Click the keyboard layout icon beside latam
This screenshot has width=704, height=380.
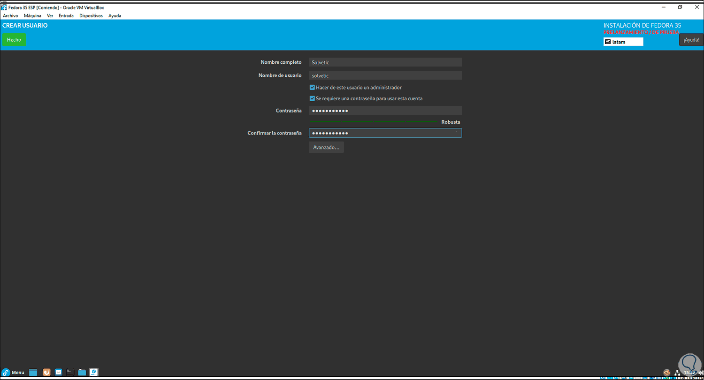(608, 42)
